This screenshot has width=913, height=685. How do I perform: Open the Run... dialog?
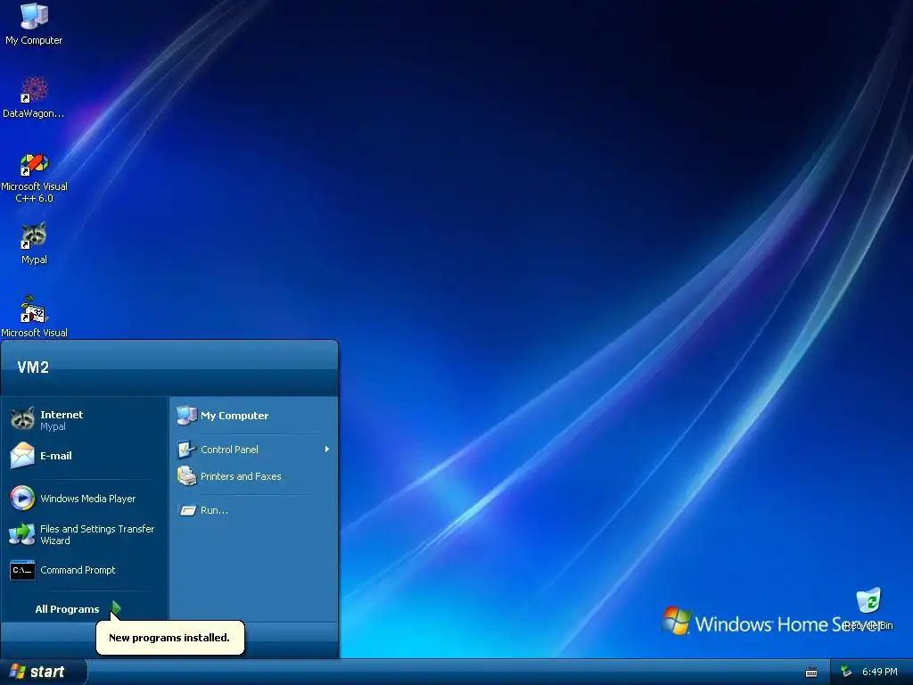254,510
